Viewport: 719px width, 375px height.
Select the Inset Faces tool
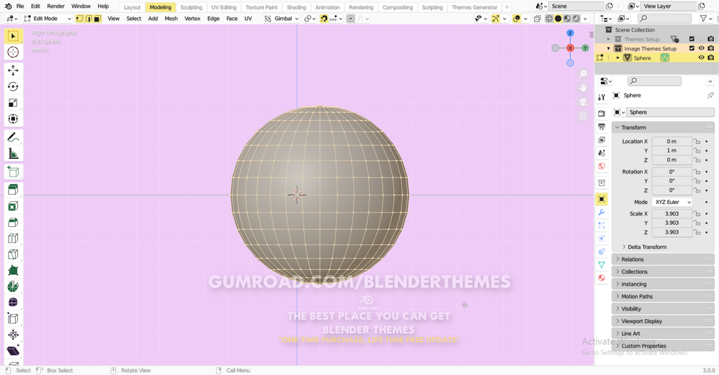click(x=14, y=206)
